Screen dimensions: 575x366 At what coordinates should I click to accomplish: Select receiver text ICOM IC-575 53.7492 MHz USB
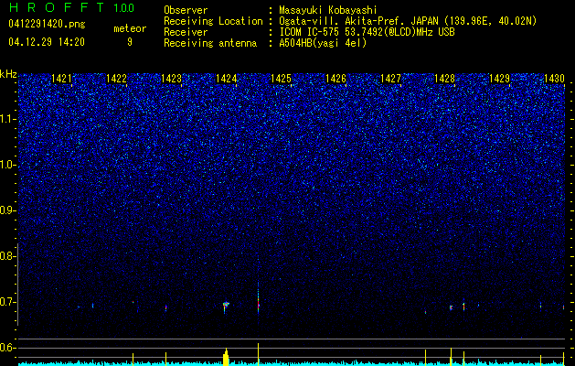pyautogui.click(x=367, y=32)
